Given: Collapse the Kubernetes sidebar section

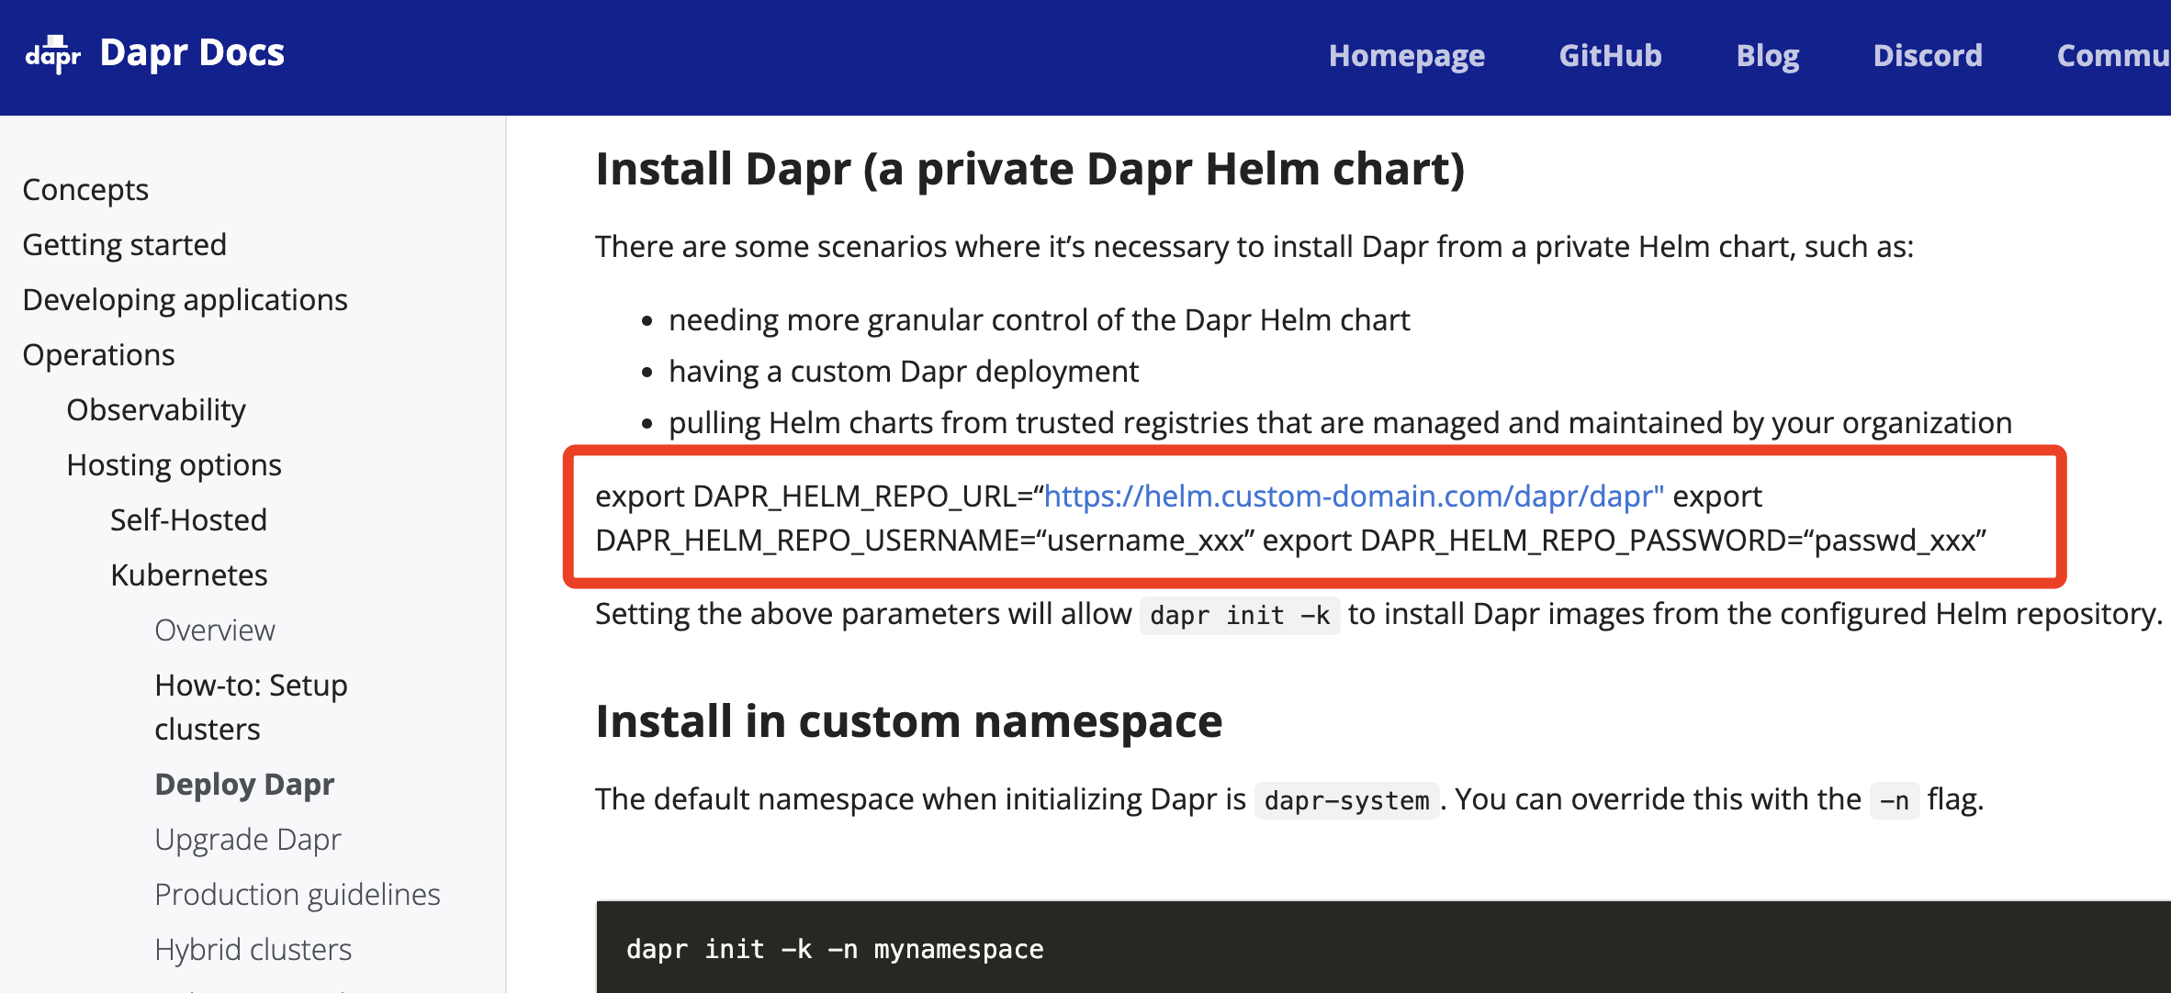Looking at the screenshot, I should pos(188,575).
